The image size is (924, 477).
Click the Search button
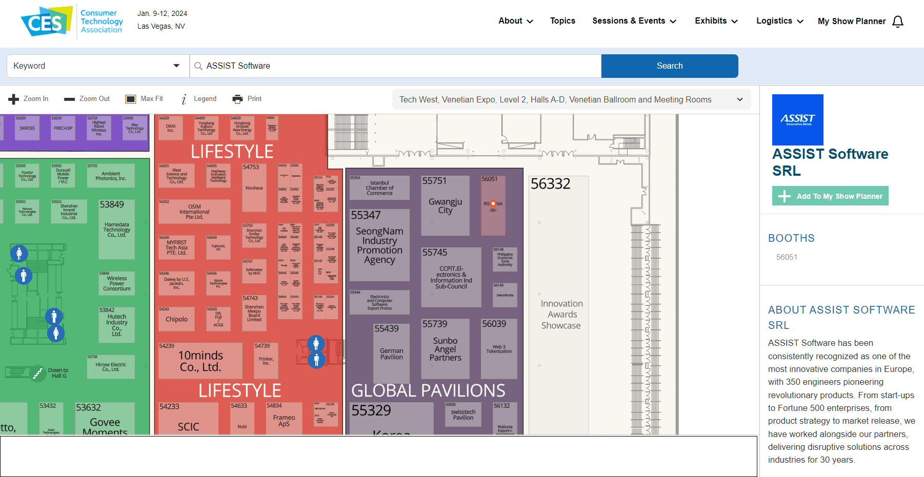pos(669,66)
